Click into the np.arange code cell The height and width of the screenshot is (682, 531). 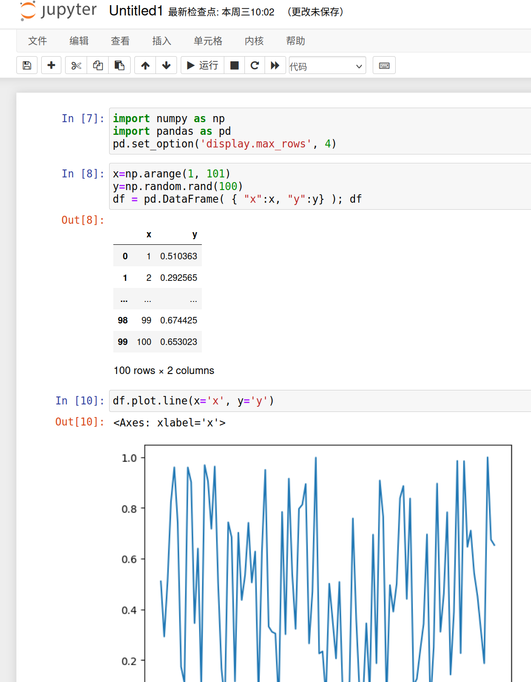[x=320, y=186]
